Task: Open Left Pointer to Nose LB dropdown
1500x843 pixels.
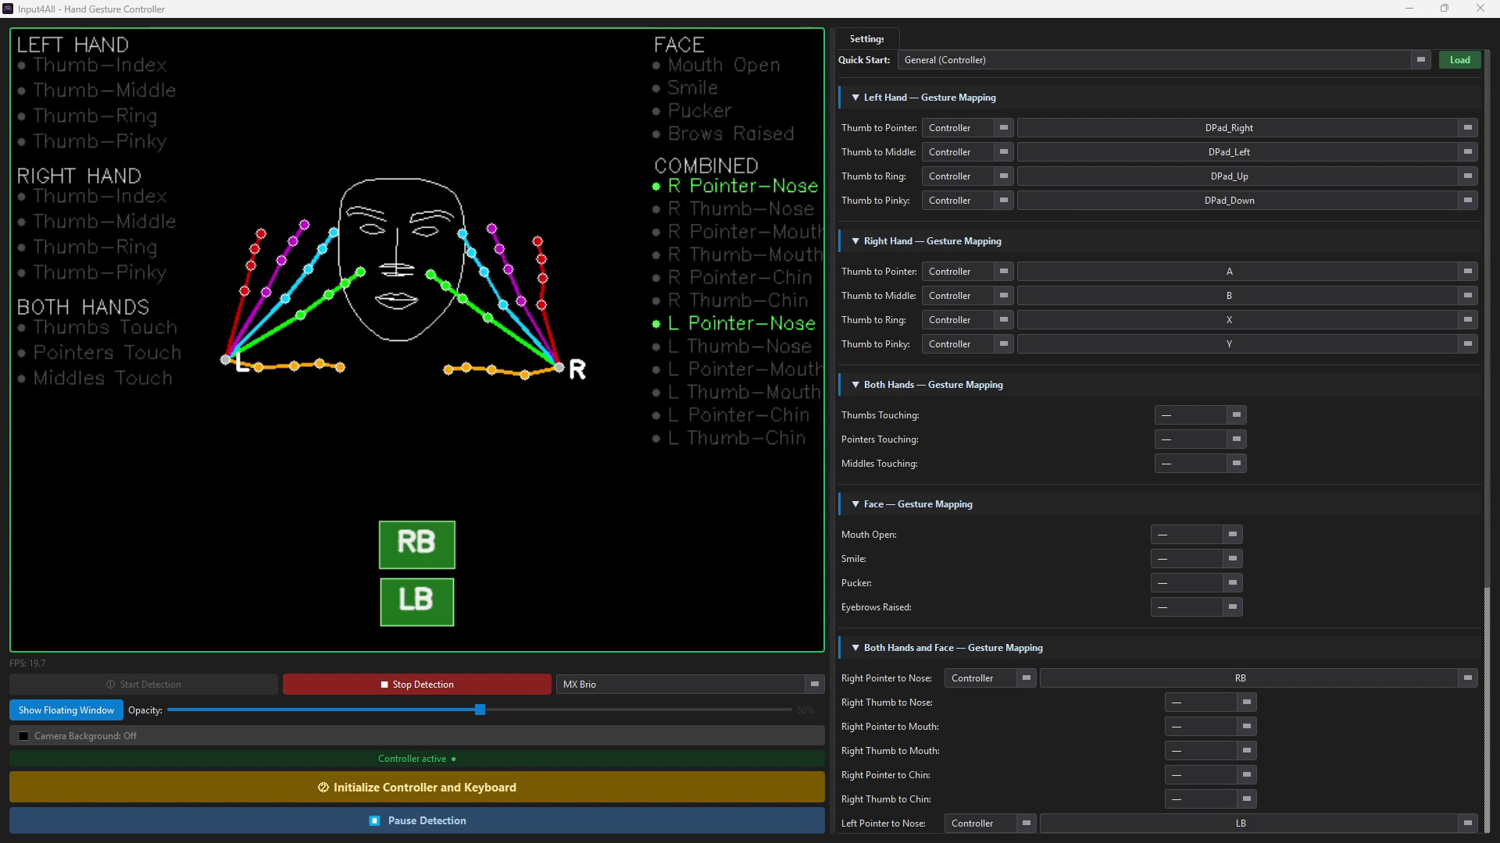Action: click(1259, 823)
